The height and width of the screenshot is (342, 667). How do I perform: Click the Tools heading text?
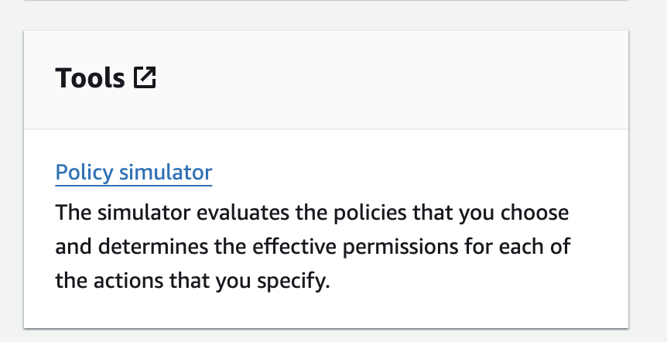90,78
